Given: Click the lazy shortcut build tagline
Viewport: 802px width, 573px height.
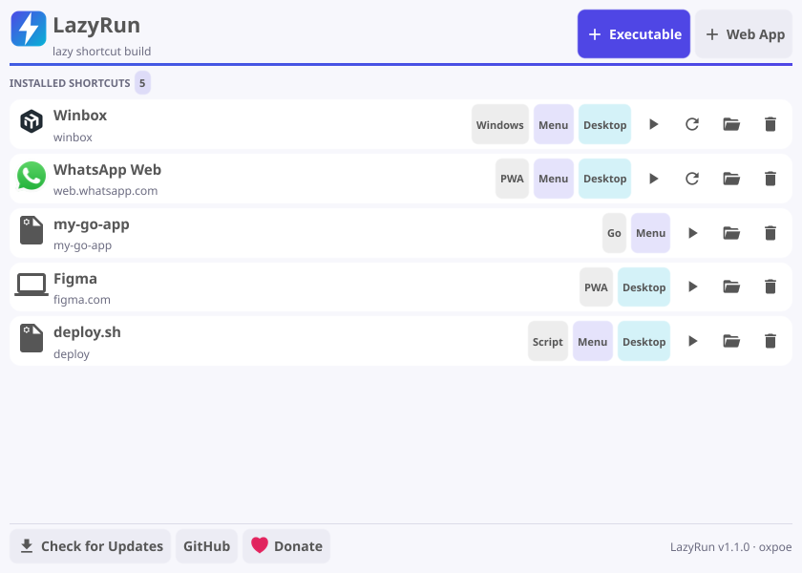Looking at the screenshot, I should coord(102,52).
